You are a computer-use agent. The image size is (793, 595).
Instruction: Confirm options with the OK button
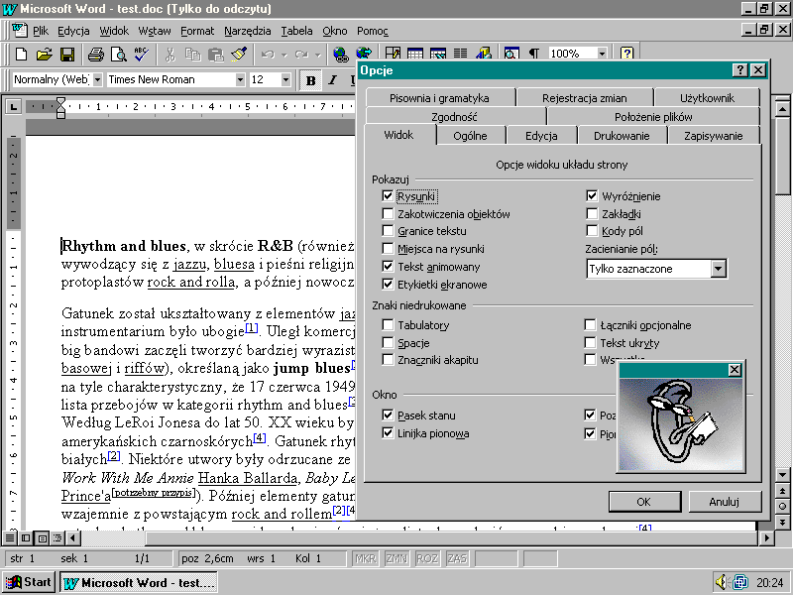coord(644,502)
